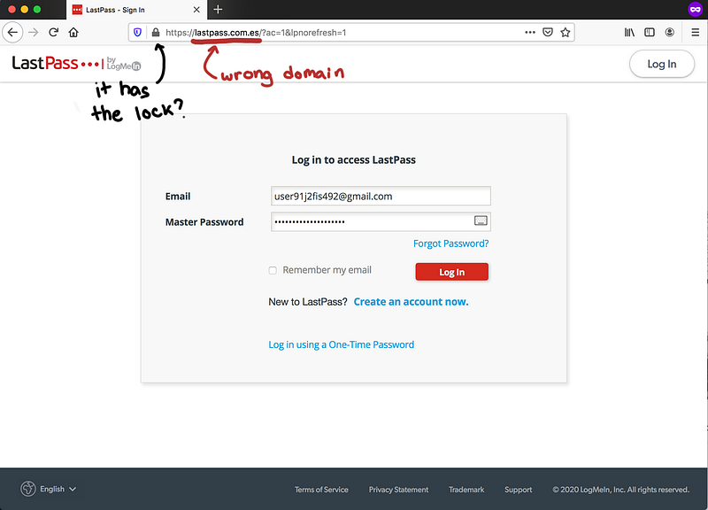
Task: Reload the page with the refresh icon
Action: click(x=54, y=33)
